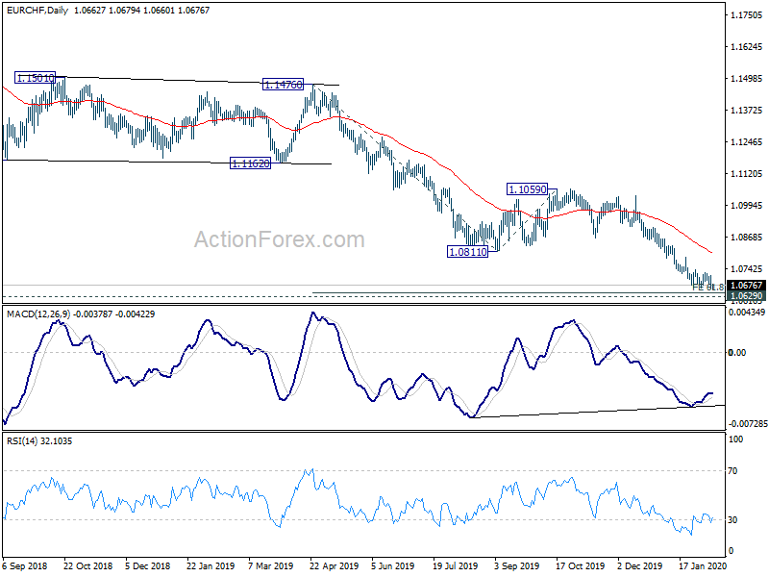The height and width of the screenshot is (577, 769).
Task: Click the RSI(14) 32.1035 indicator label
Action: [x=39, y=441]
